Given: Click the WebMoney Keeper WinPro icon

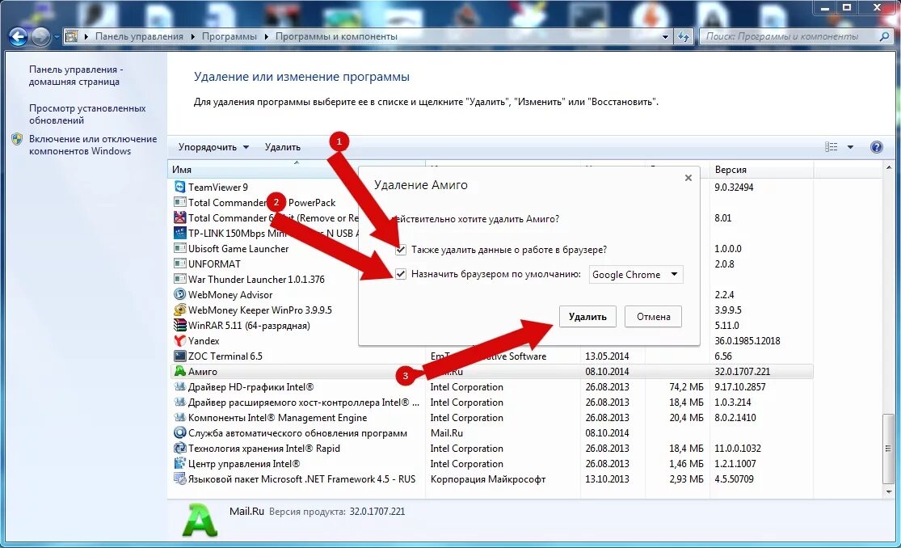Looking at the screenshot, I should 180,310.
